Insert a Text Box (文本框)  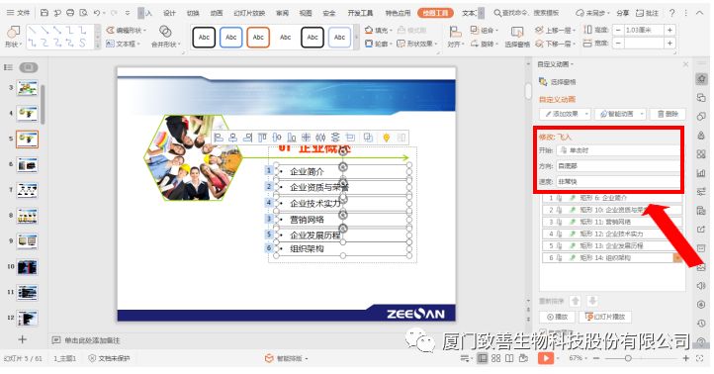[123, 44]
